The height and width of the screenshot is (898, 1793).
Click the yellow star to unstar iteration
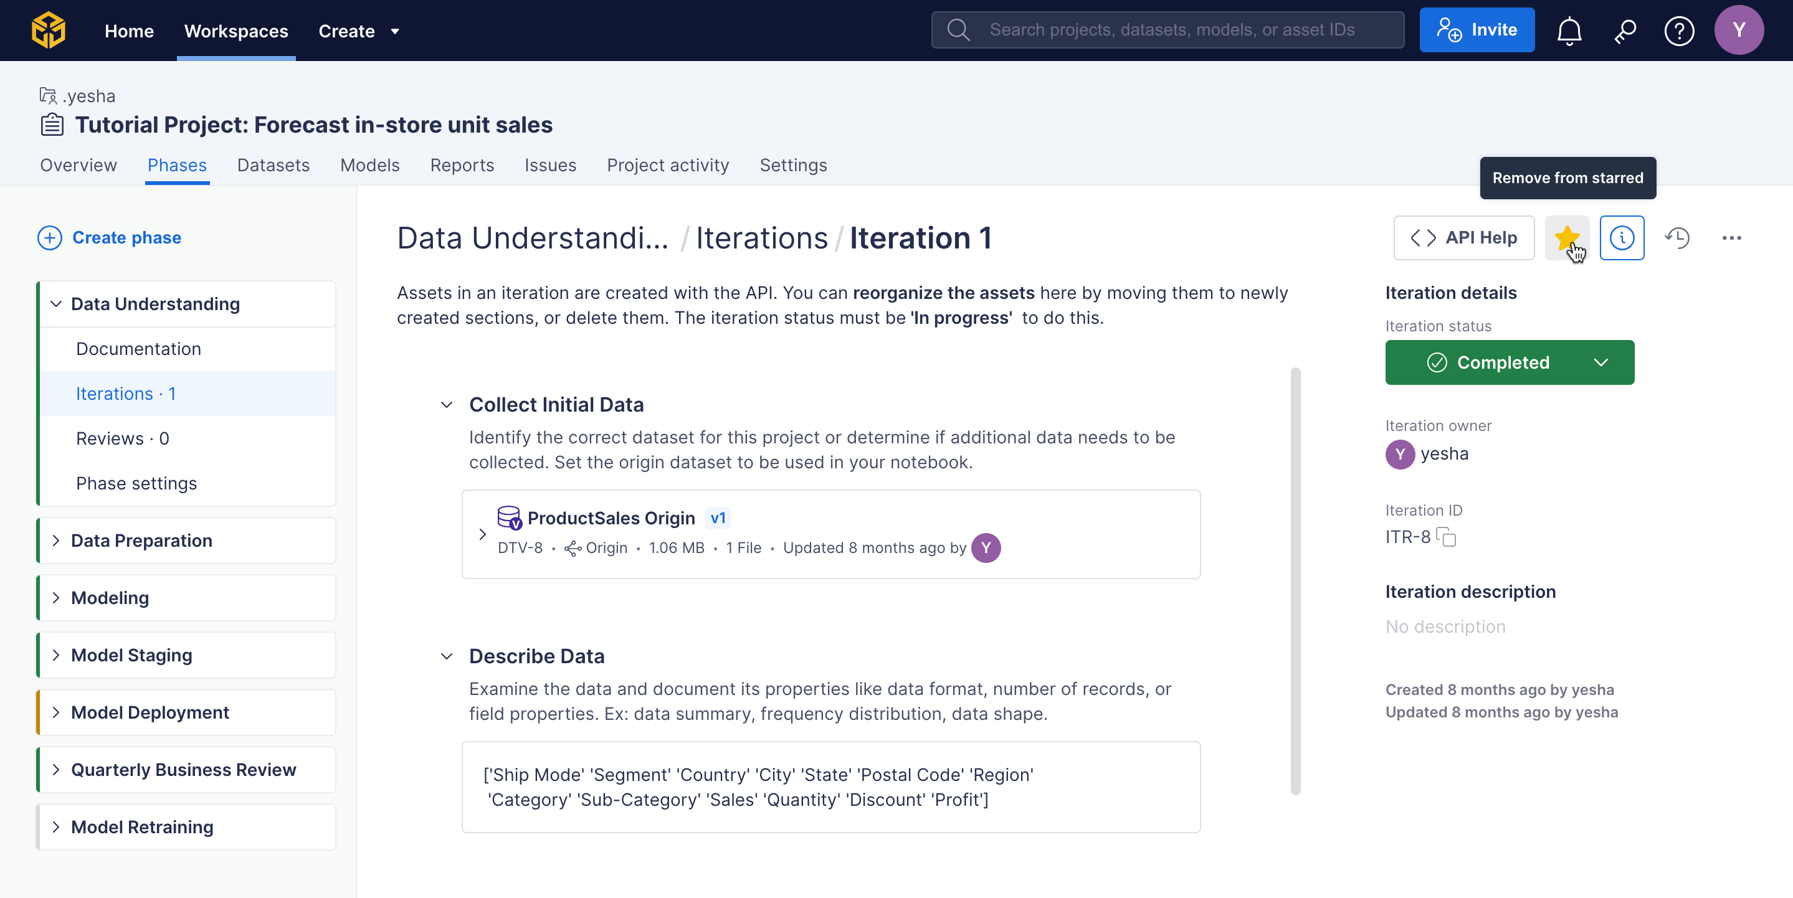point(1566,238)
